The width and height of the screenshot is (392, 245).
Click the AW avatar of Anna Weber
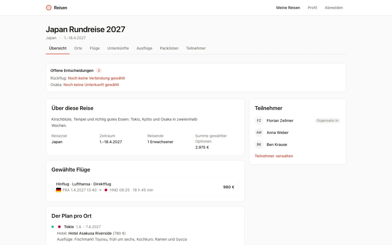coord(259,133)
